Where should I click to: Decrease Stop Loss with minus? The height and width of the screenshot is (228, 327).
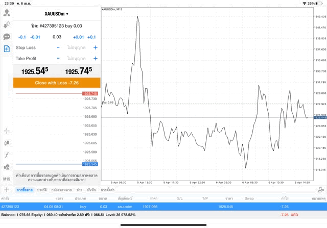coord(58,47)
